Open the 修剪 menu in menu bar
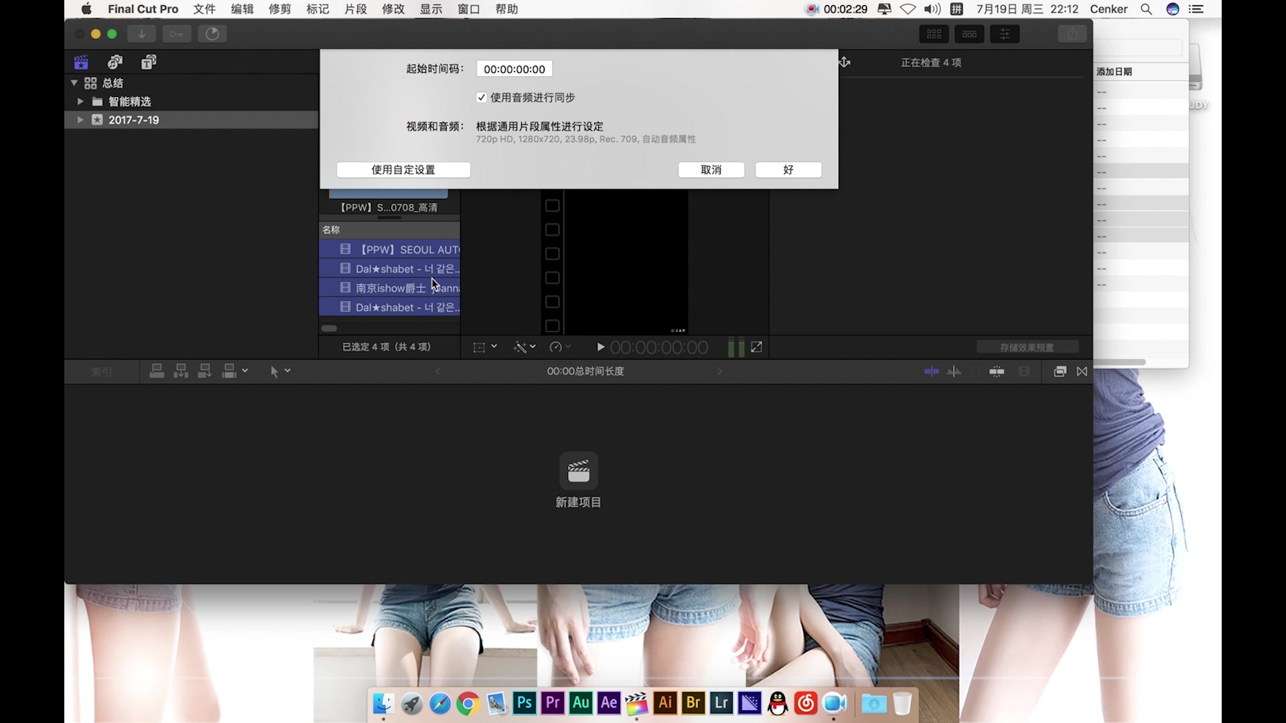This screenshot has width=1286, height=723. [280, 9]
